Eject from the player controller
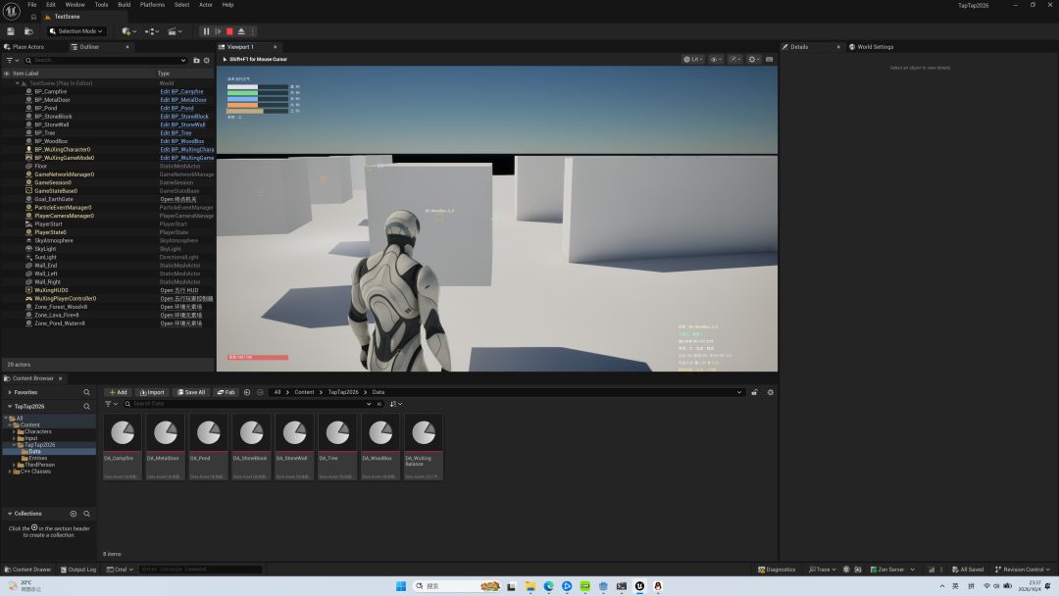The height and width of the screenshot is (596, 1059). (x=241, y=31)
